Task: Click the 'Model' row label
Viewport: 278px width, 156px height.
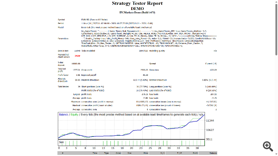Action: (60, 27)
